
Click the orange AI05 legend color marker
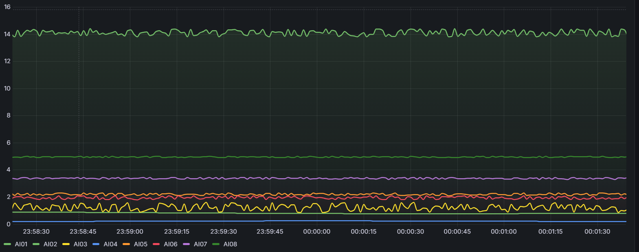pos(126,244)
